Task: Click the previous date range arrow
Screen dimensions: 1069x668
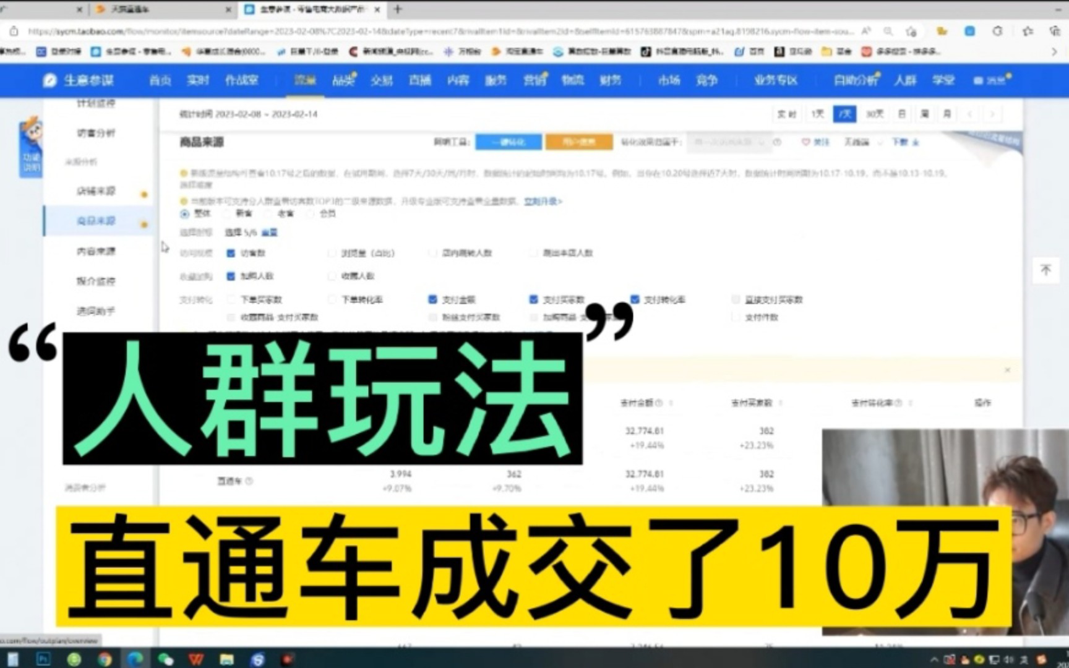Action: (x=970, y=114)
